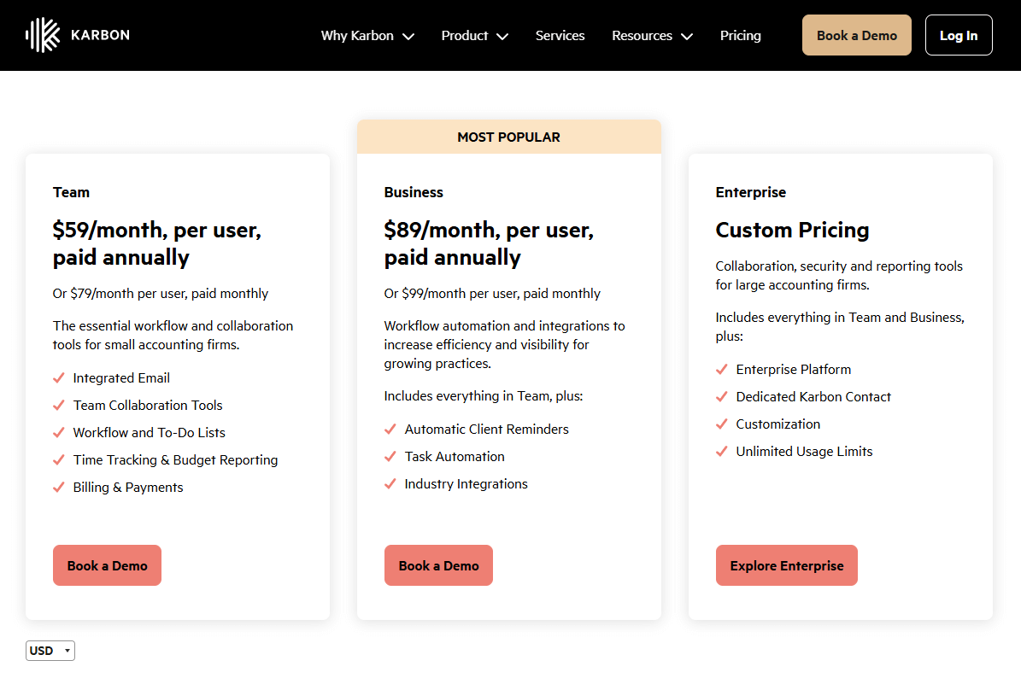Click the checkmark beside Task Automation
This screenshot has width=1021, height=684.
click(x=390, y=456)
